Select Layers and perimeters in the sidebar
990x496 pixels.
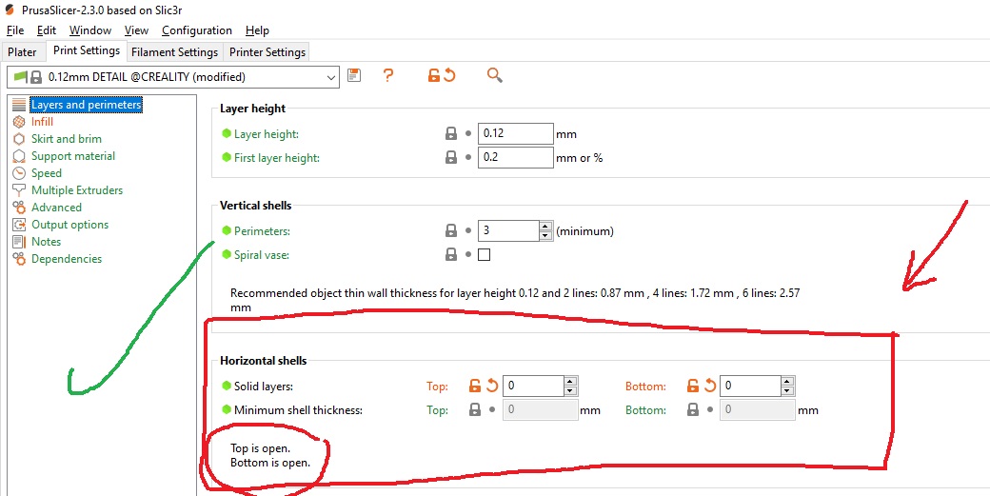coord(87,105)
